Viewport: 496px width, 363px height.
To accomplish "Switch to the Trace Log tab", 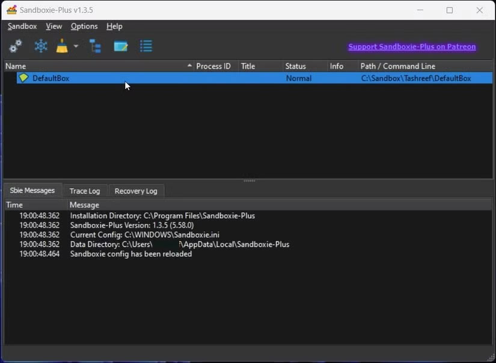I will coord(85,191).
